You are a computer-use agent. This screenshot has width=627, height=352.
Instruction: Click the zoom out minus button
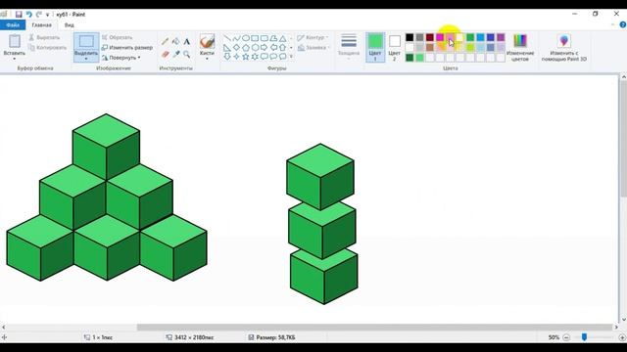[566, 337]
